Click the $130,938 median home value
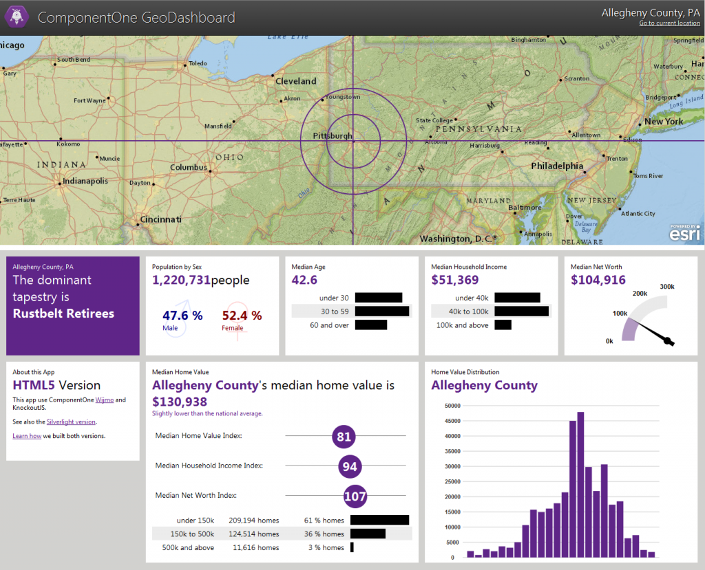This screenshot has height=570, width=705. pos(180,402)
